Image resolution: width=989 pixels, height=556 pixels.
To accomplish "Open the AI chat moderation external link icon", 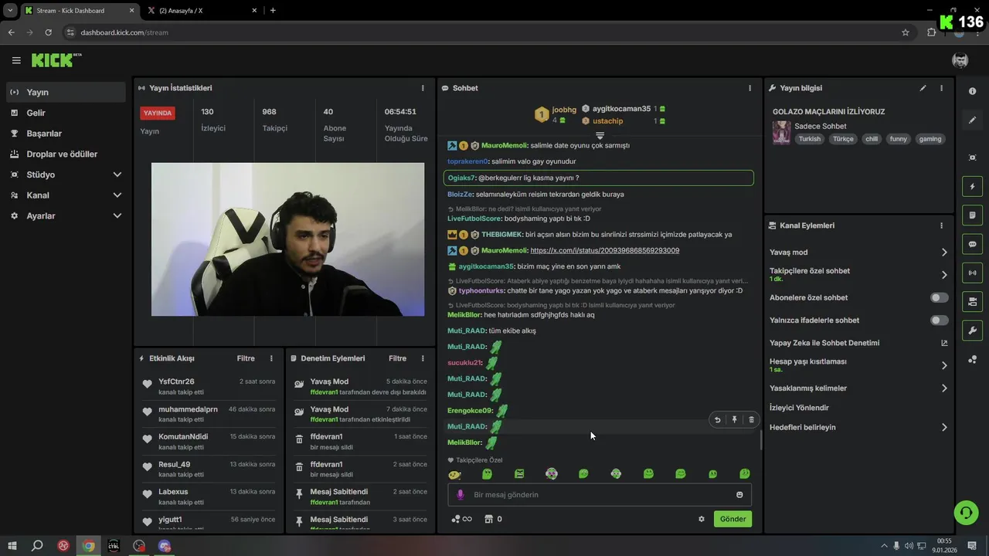I will coord(944,343).
